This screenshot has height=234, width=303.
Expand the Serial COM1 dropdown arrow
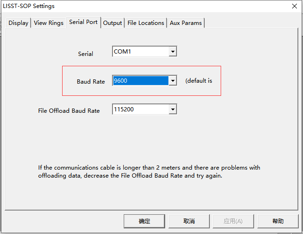tap(173, 51)
